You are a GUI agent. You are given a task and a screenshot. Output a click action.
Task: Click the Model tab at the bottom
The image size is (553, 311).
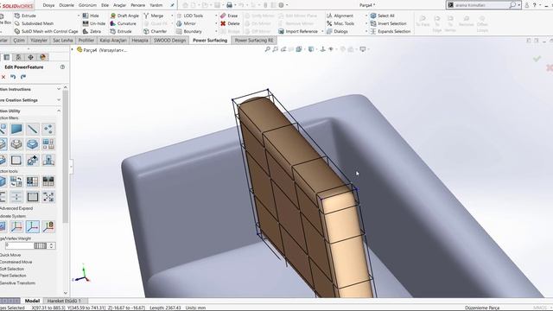32,301
